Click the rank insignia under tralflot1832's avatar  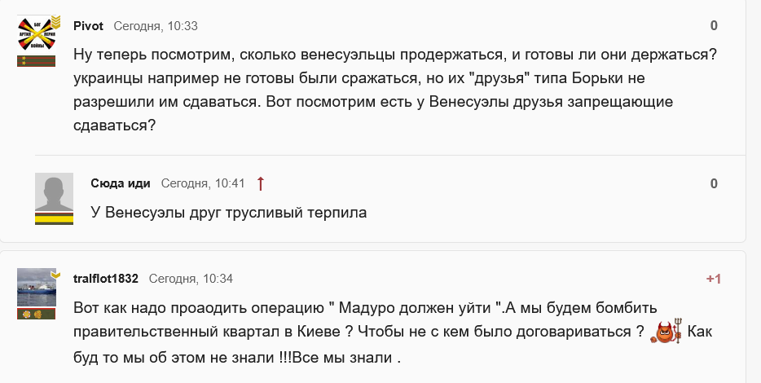click(x=37, y=315)
